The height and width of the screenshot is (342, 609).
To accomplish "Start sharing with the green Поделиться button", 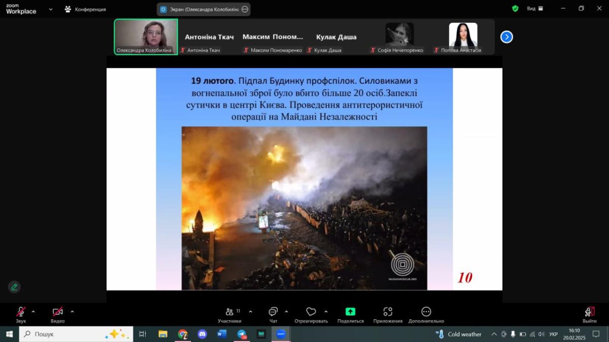I will [350, 312].
